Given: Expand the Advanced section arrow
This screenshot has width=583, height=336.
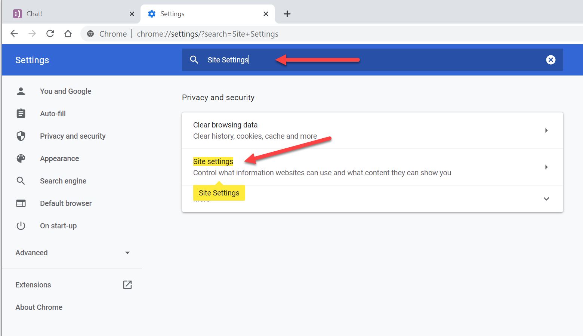Looking at the screenshot, I should [x=127, y=253].
